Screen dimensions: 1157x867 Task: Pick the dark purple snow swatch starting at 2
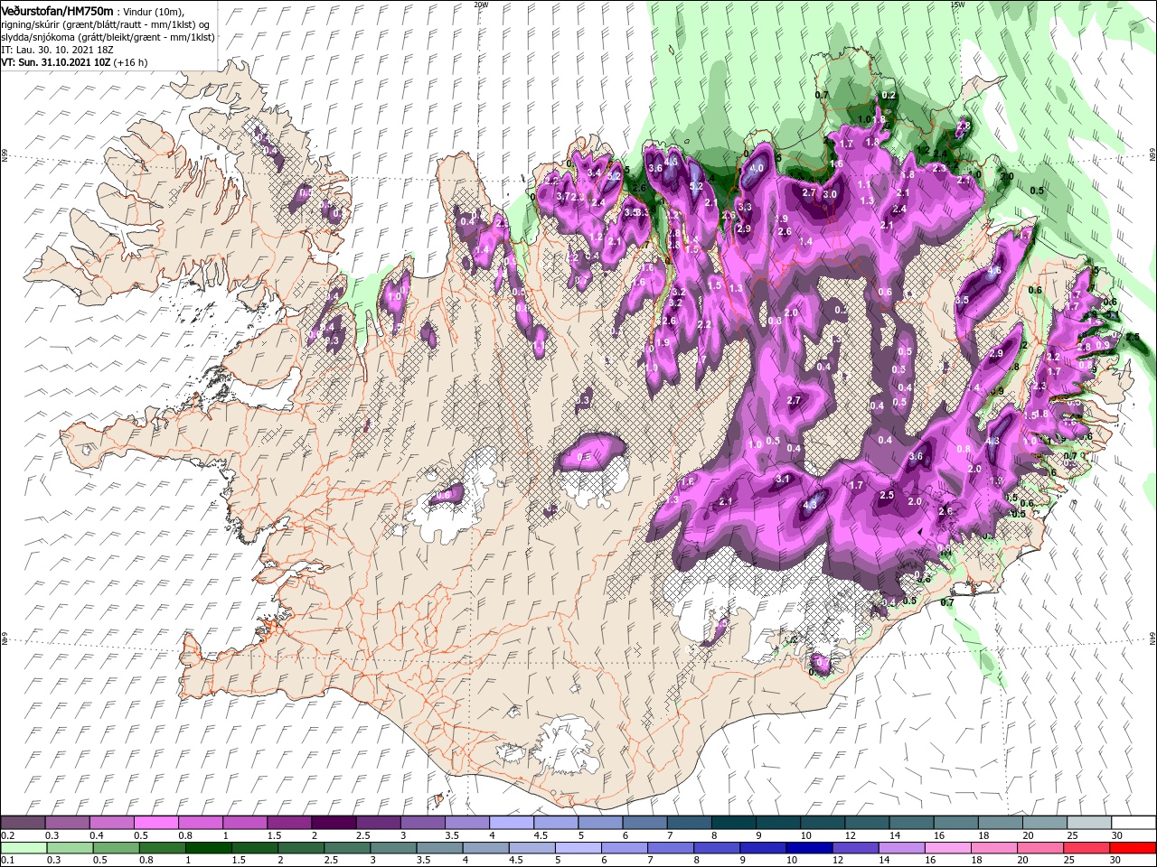pyautogui.click(x=333, y=823)
